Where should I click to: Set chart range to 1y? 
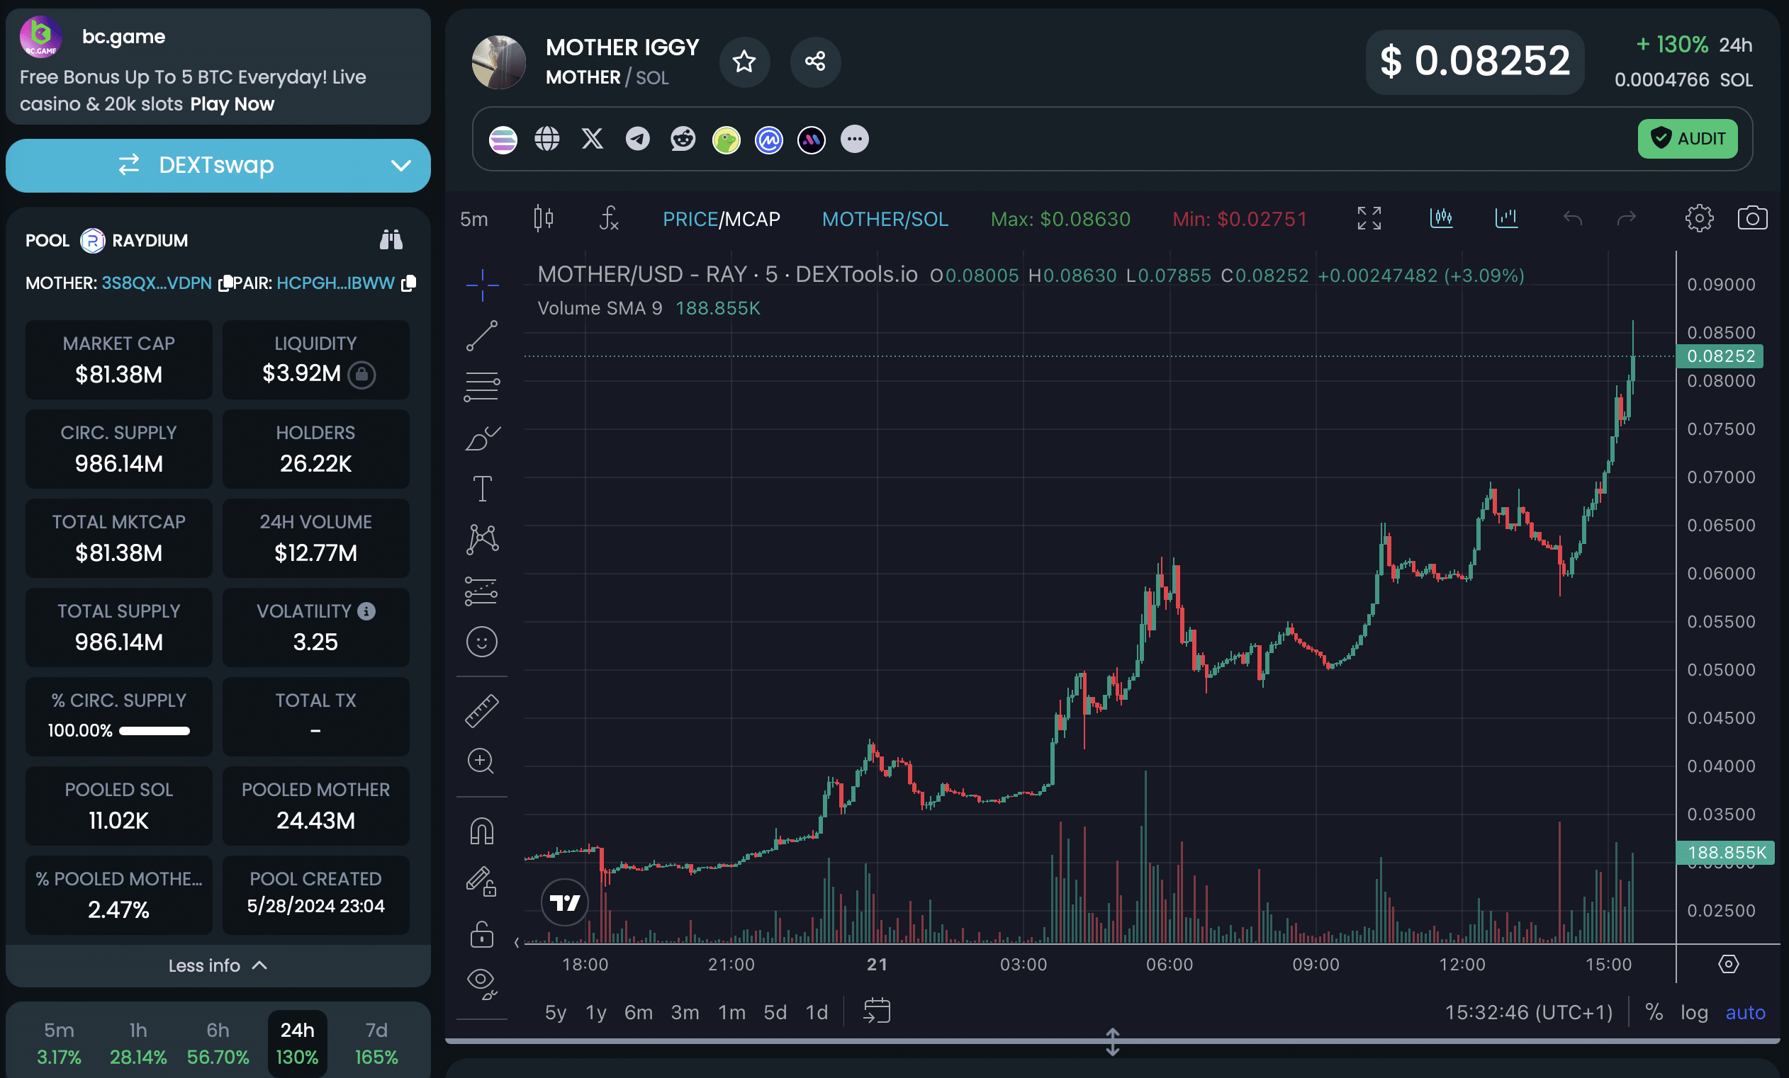(596, 1013)
